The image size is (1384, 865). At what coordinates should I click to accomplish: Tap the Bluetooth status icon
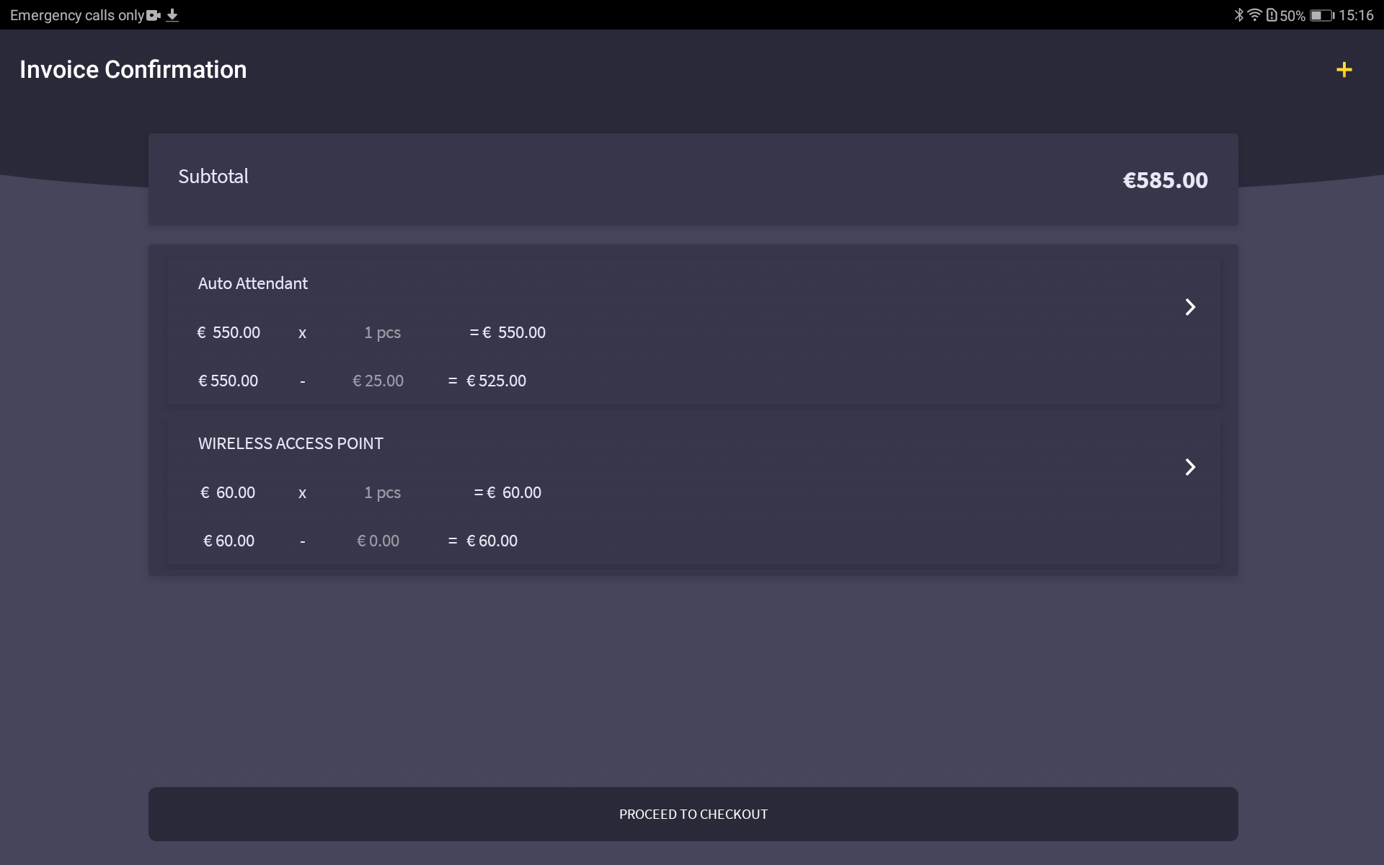tap(1238, 15)
